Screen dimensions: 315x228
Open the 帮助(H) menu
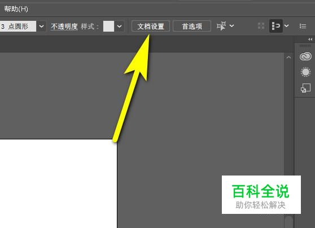pyautogui.click(x=16, y=9)
